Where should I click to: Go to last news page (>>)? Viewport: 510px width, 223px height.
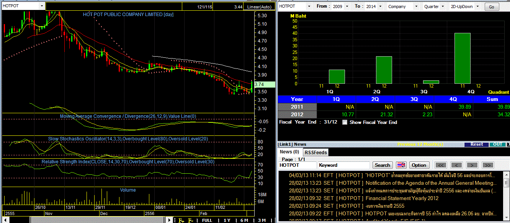coord(487,165)
